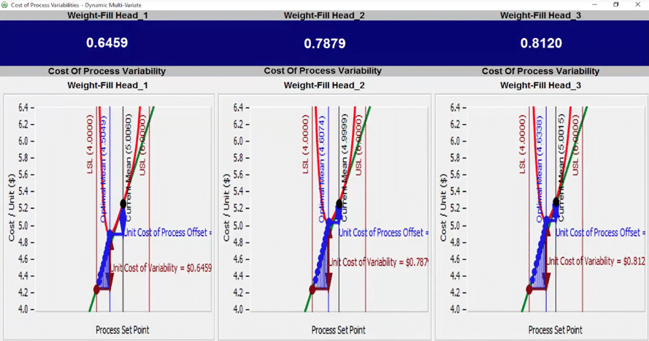Click the 0.7879 value for Weight-Fill Head_2

324,44
